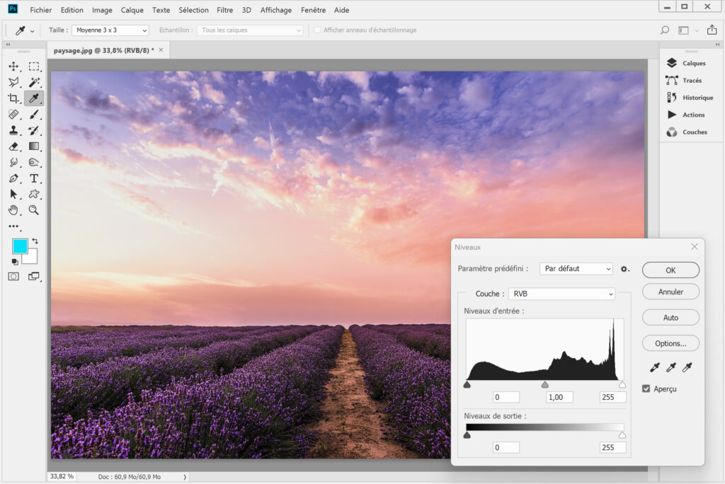Viewport: 725px width, 484px height.
Task: Click the share icon in options bar
Action: click(712, 30)
